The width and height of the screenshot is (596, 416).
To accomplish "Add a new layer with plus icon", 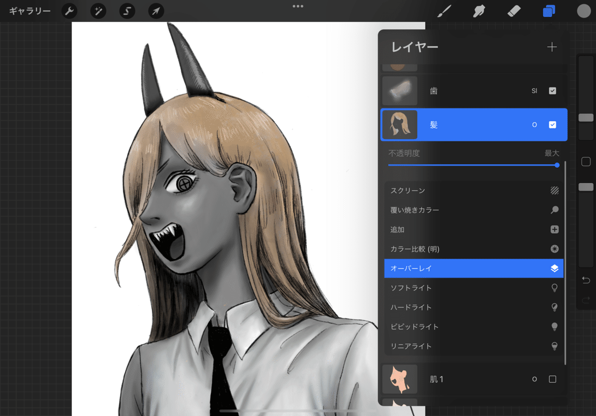I will click(x=552, y=47).
